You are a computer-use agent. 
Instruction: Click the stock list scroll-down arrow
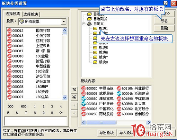[65, 98]
